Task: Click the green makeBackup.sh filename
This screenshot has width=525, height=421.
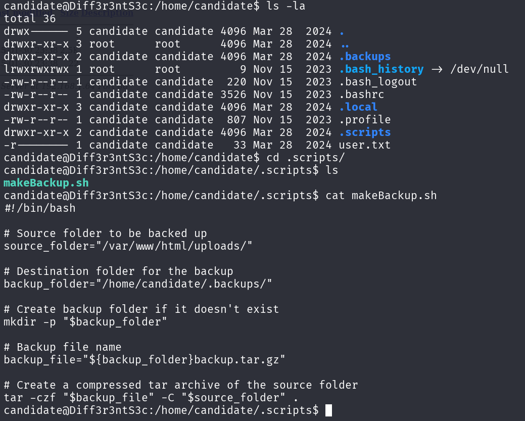Action: 46,183
